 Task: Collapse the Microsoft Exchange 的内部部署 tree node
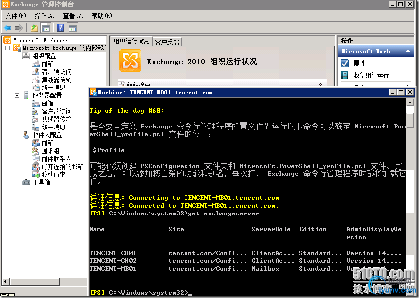click(x=8, y=48)
